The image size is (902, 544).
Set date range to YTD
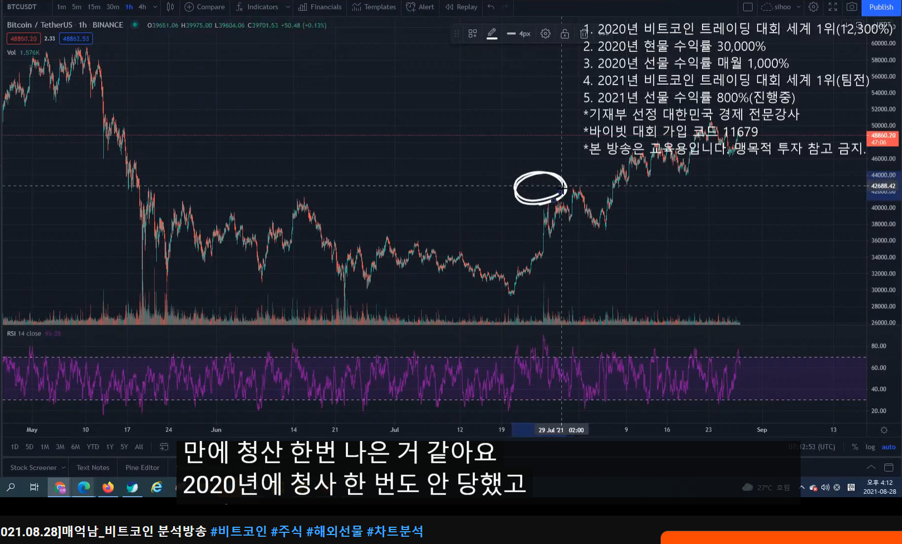point(92,447)
